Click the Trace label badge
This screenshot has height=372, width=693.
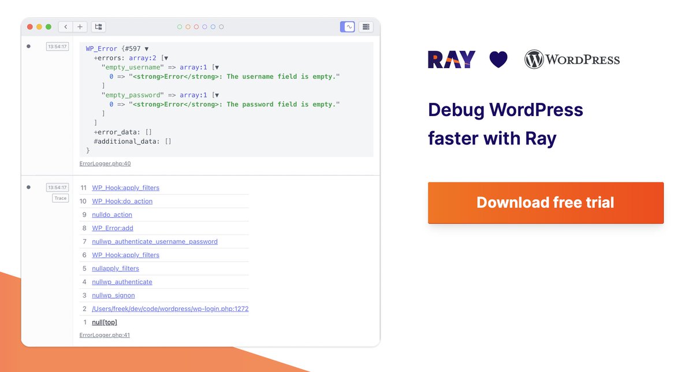coord(61,198)
